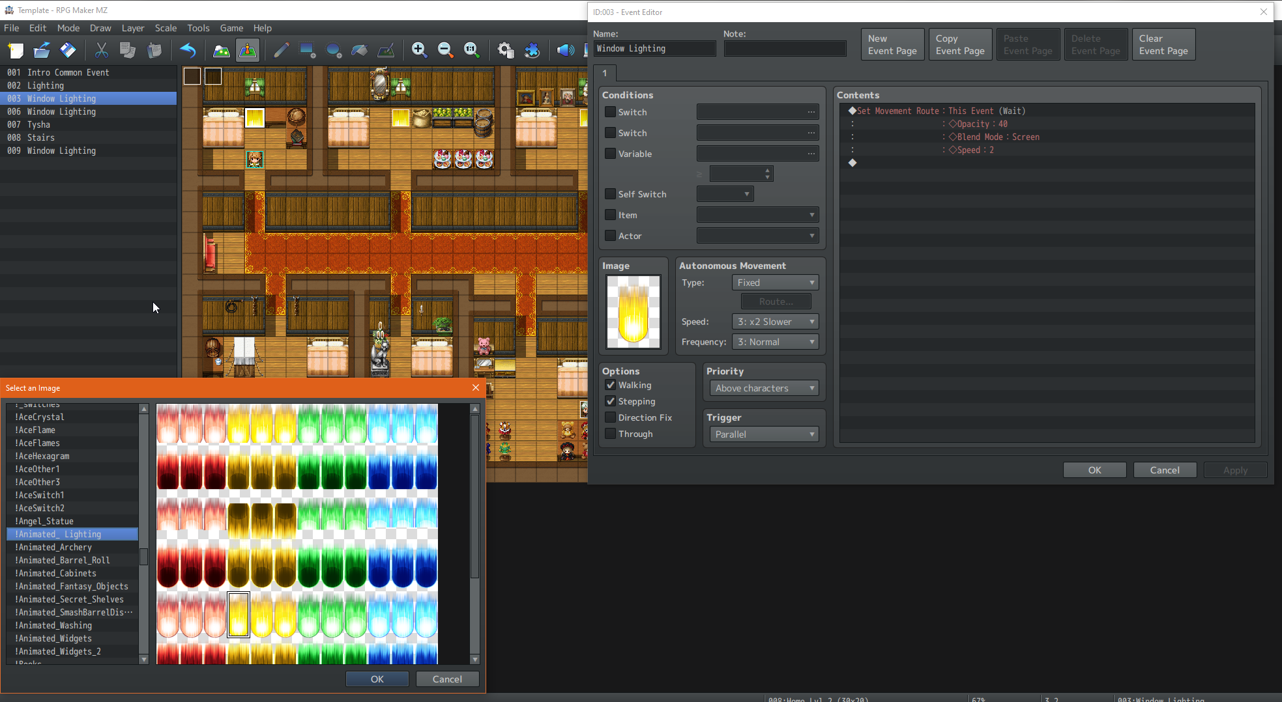Select !Animated_Archery in image list
The width and height of the screenshot is (1282, 702).
click(x=72, y=547)
